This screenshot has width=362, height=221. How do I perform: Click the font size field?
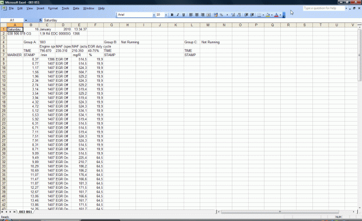click(160, 15)
